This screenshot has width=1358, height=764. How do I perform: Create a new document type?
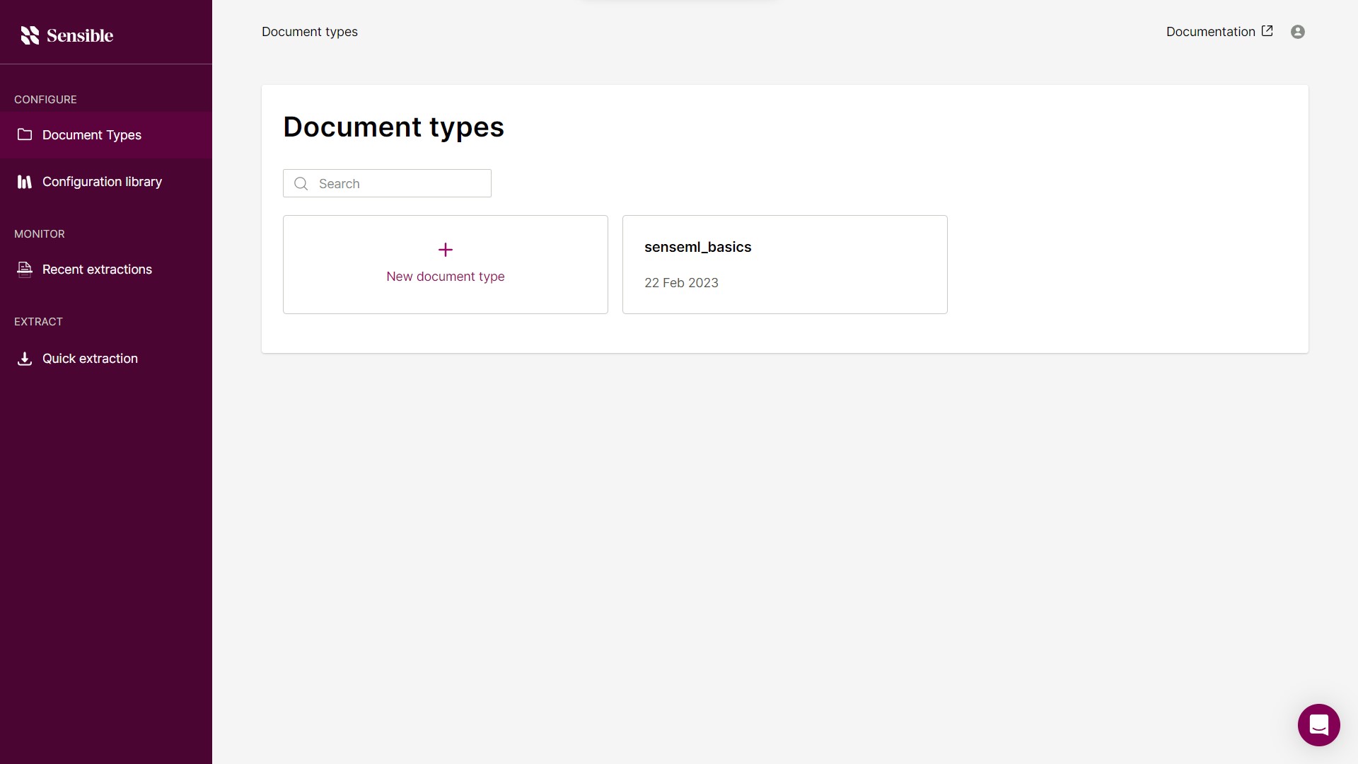(445, 265)
